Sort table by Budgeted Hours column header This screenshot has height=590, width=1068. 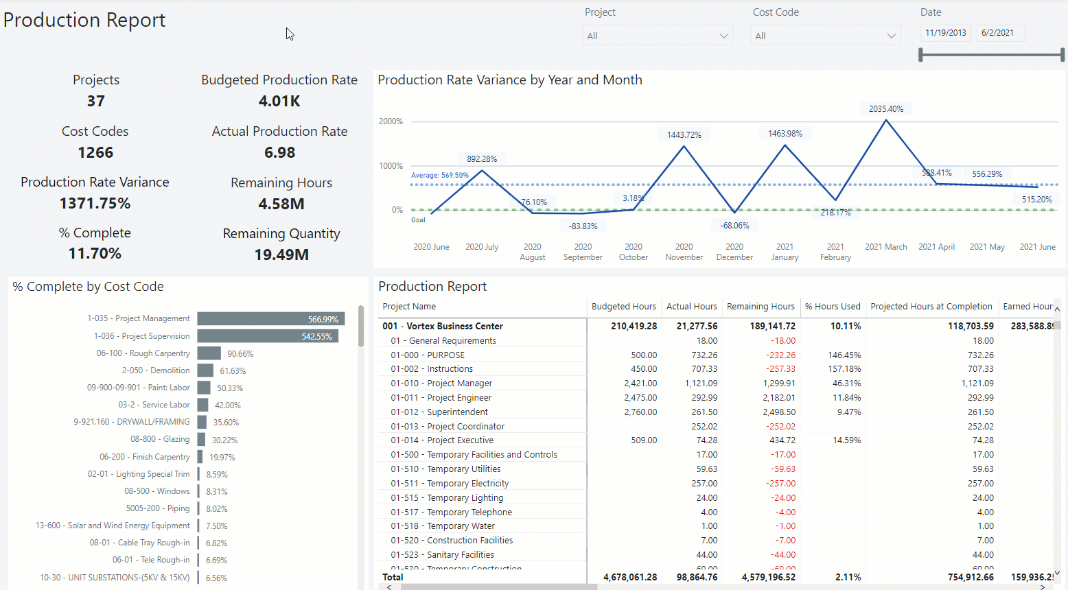pyautogui.click(x=623, y=307)
